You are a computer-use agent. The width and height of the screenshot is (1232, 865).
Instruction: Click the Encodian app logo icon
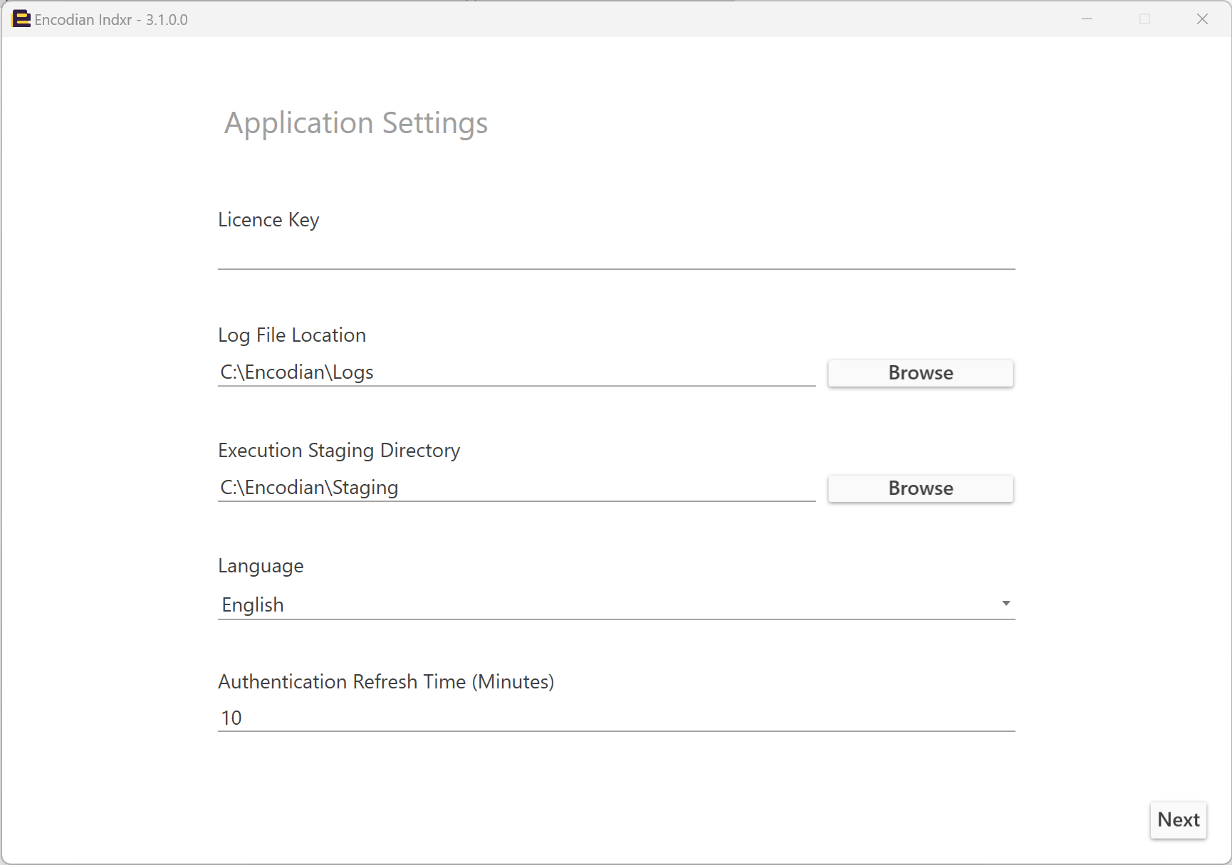21,19
